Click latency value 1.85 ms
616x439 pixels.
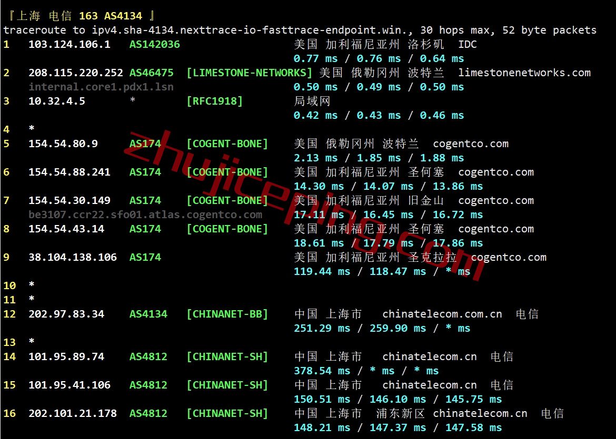379,158
